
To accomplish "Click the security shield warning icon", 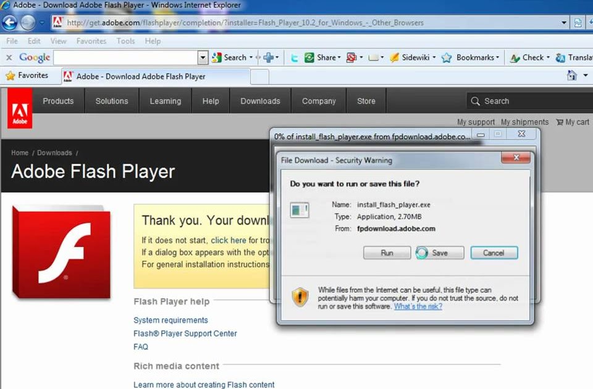I will click(x=300, y=297).
